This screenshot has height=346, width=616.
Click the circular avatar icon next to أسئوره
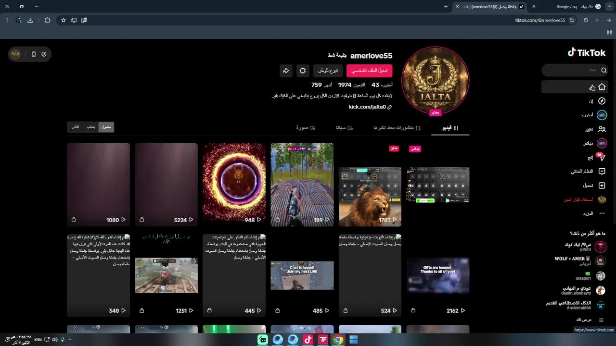point(602,115)
